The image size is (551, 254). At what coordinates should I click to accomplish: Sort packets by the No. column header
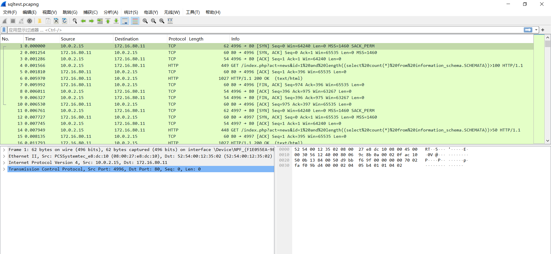click(x=12, y=39)
